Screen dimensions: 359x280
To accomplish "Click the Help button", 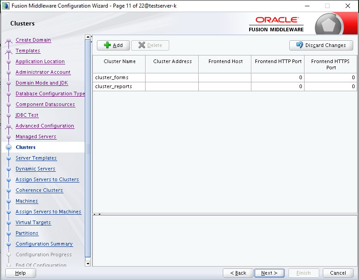I will click(x=21, y=273).
